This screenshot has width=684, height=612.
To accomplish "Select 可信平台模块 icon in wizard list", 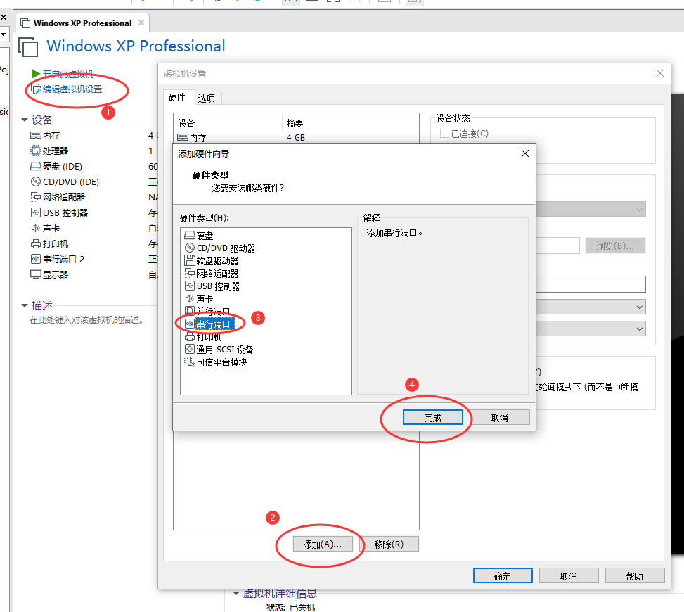I will [x=189, y=362].
